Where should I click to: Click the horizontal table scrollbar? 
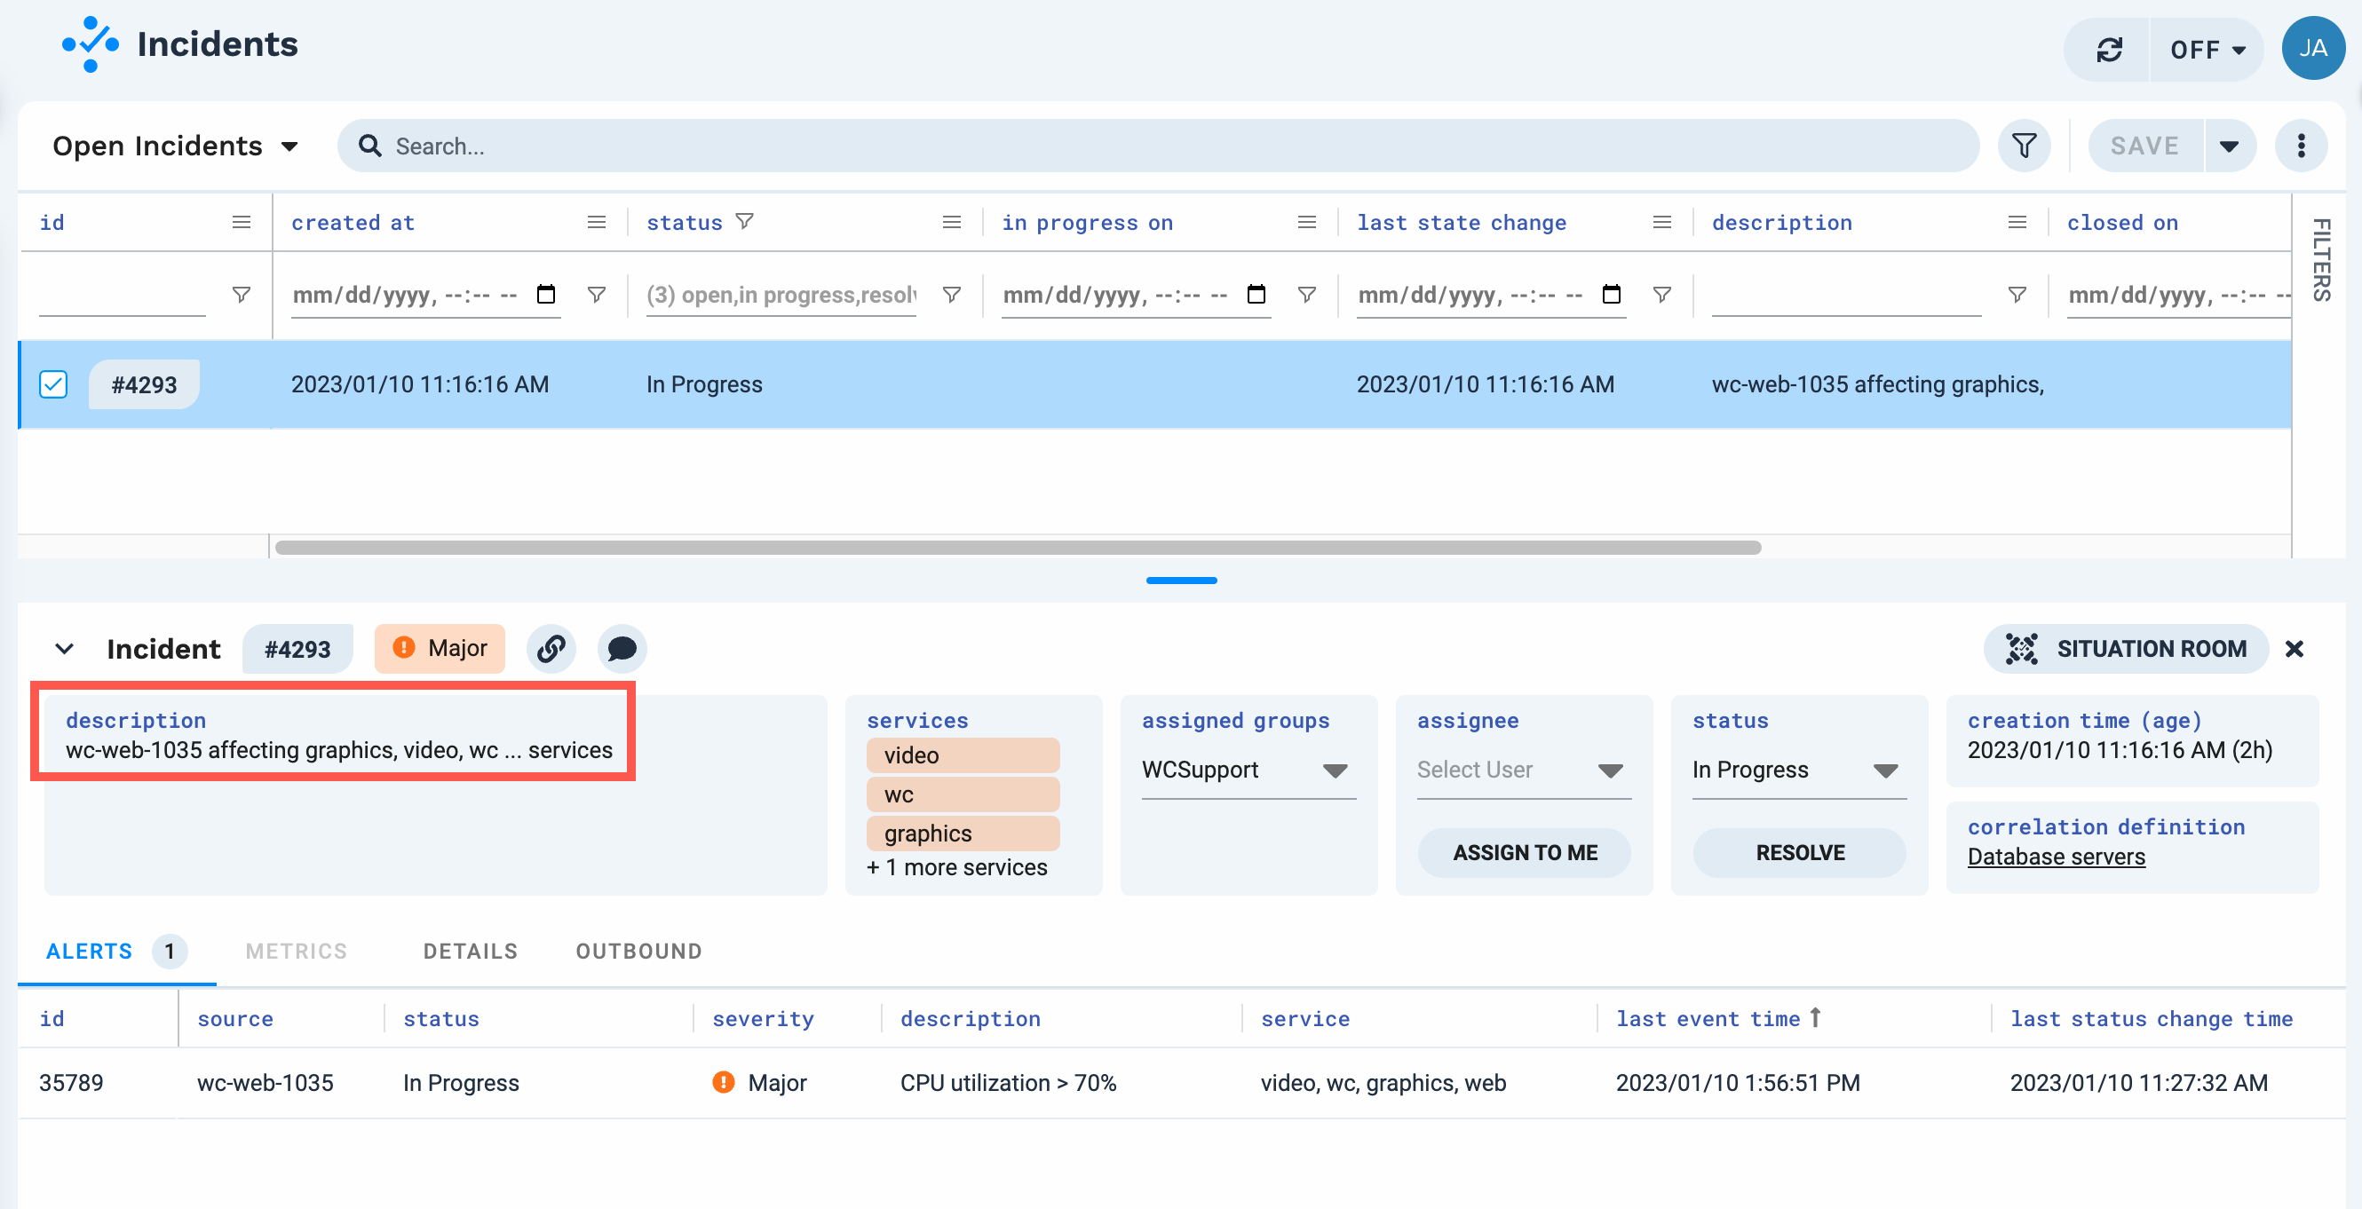tap(1018, 547)
